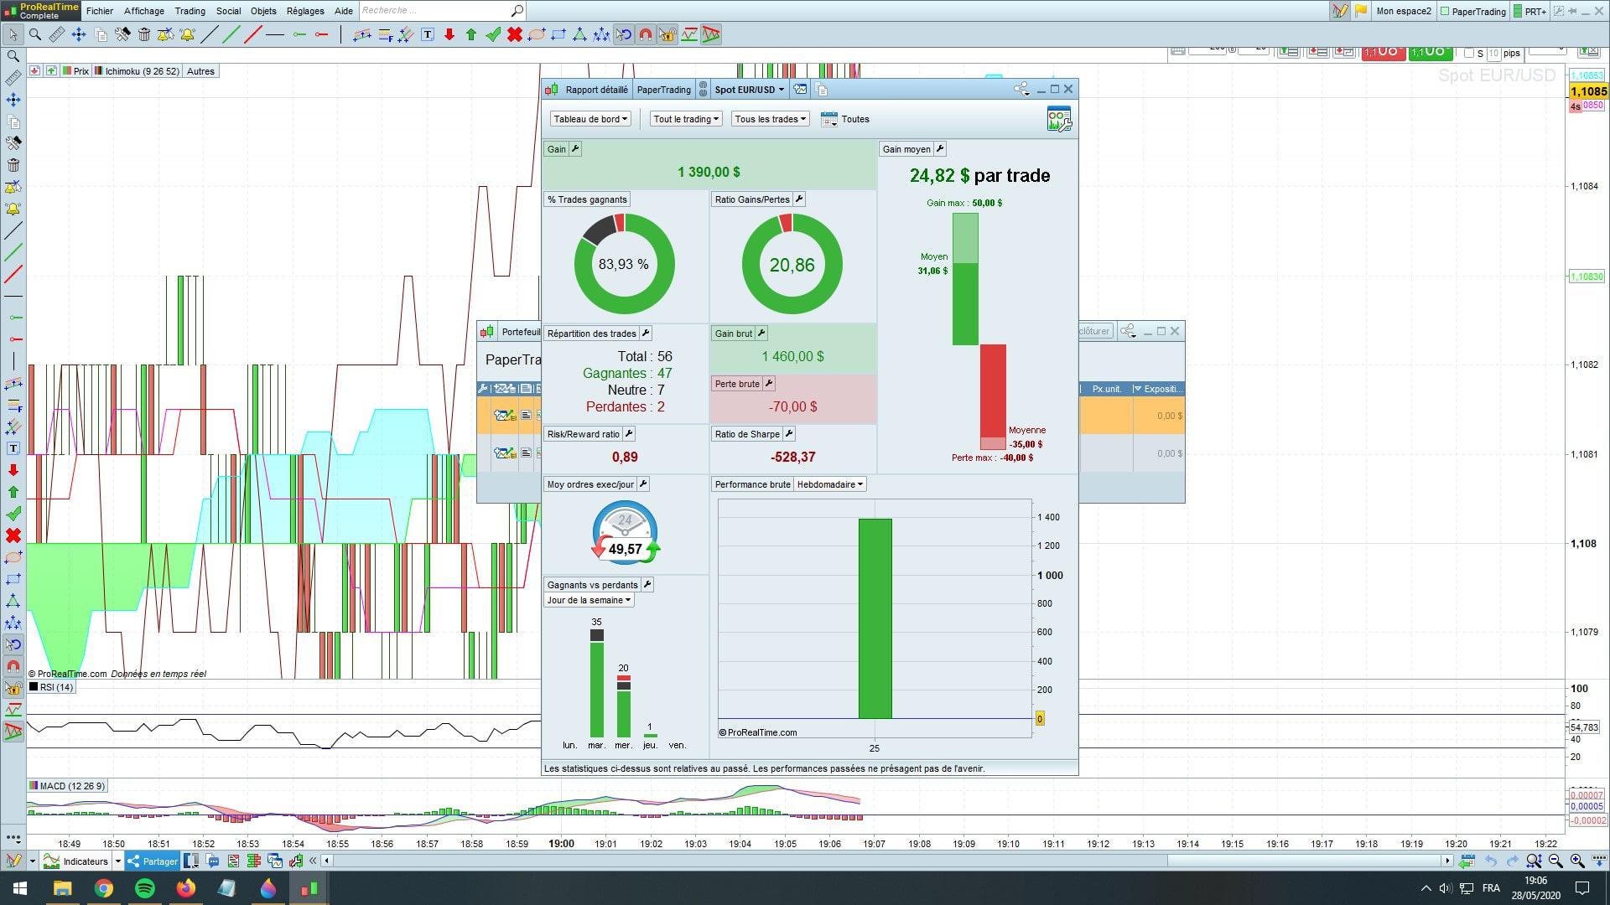Click the yellow flag icon

pyautogui.click(x=1361, y=11)
